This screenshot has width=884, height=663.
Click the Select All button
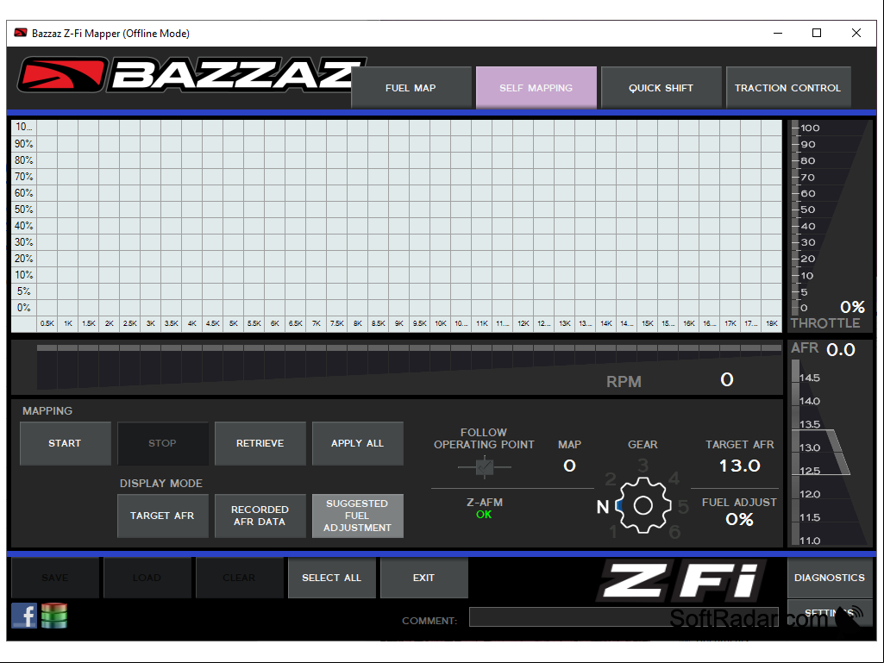pyautogui.click(x=331, y=578)
